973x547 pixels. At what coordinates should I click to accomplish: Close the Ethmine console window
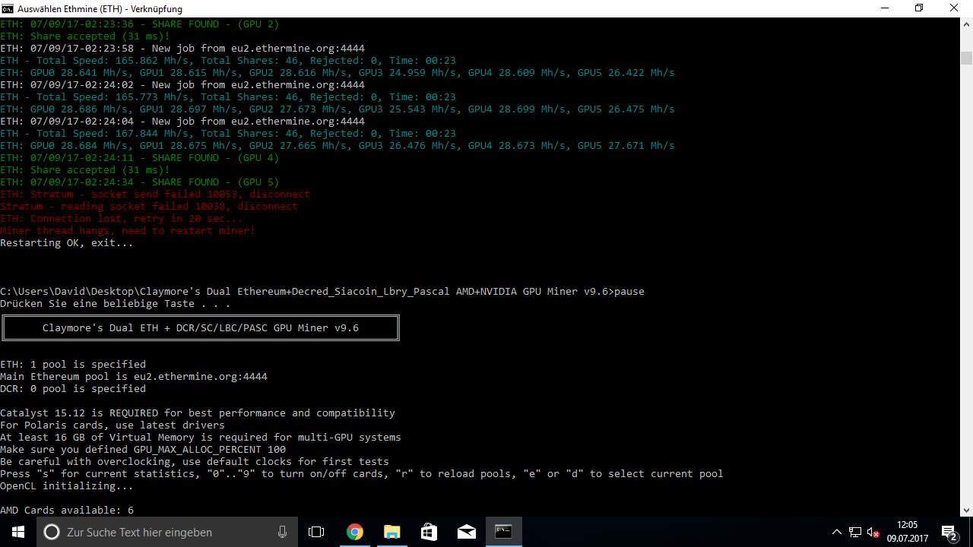pyautogui.click(x=955, y=8)
